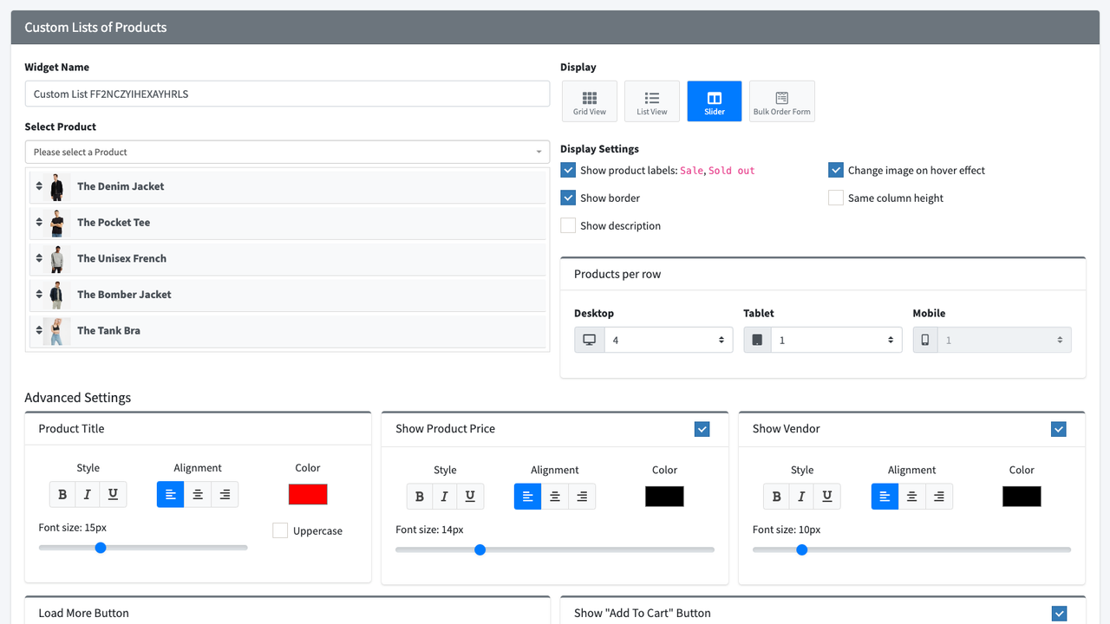Image resolution: width=1110 pixels, height=624 pixels.
Task: Uncheck the Show Vendor checkbox
Action: tap(1059, 429)
